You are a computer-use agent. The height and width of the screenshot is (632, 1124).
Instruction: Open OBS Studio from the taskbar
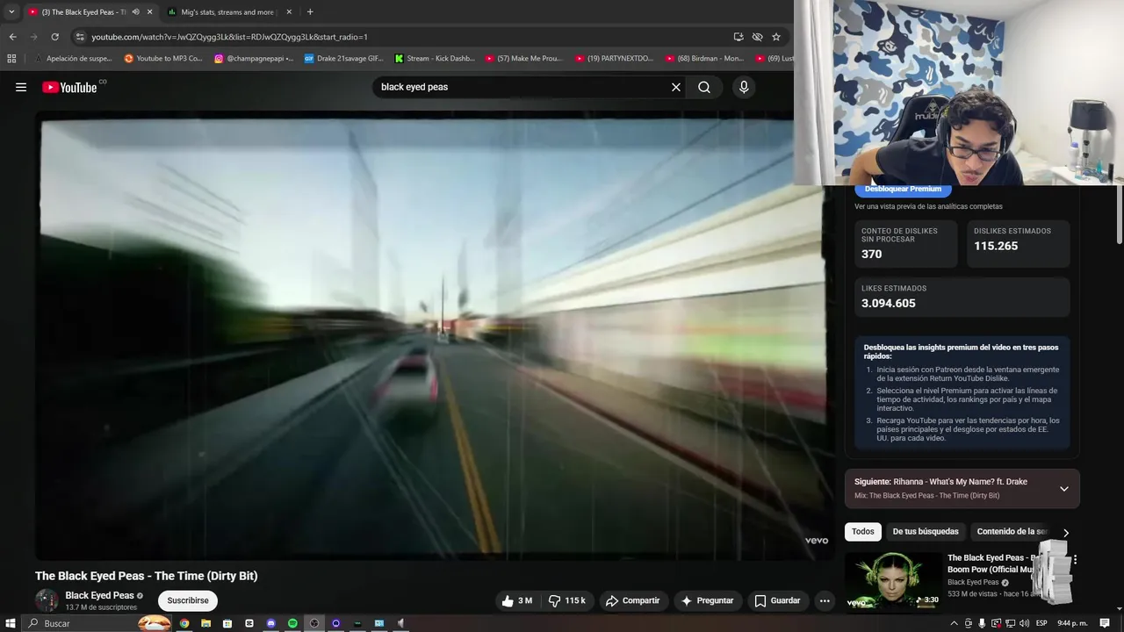tap(314, 623)
